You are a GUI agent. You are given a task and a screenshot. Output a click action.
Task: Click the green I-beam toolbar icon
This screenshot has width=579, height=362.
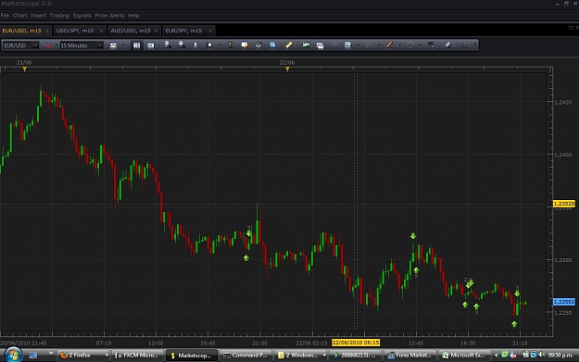[x=230, y=45]
